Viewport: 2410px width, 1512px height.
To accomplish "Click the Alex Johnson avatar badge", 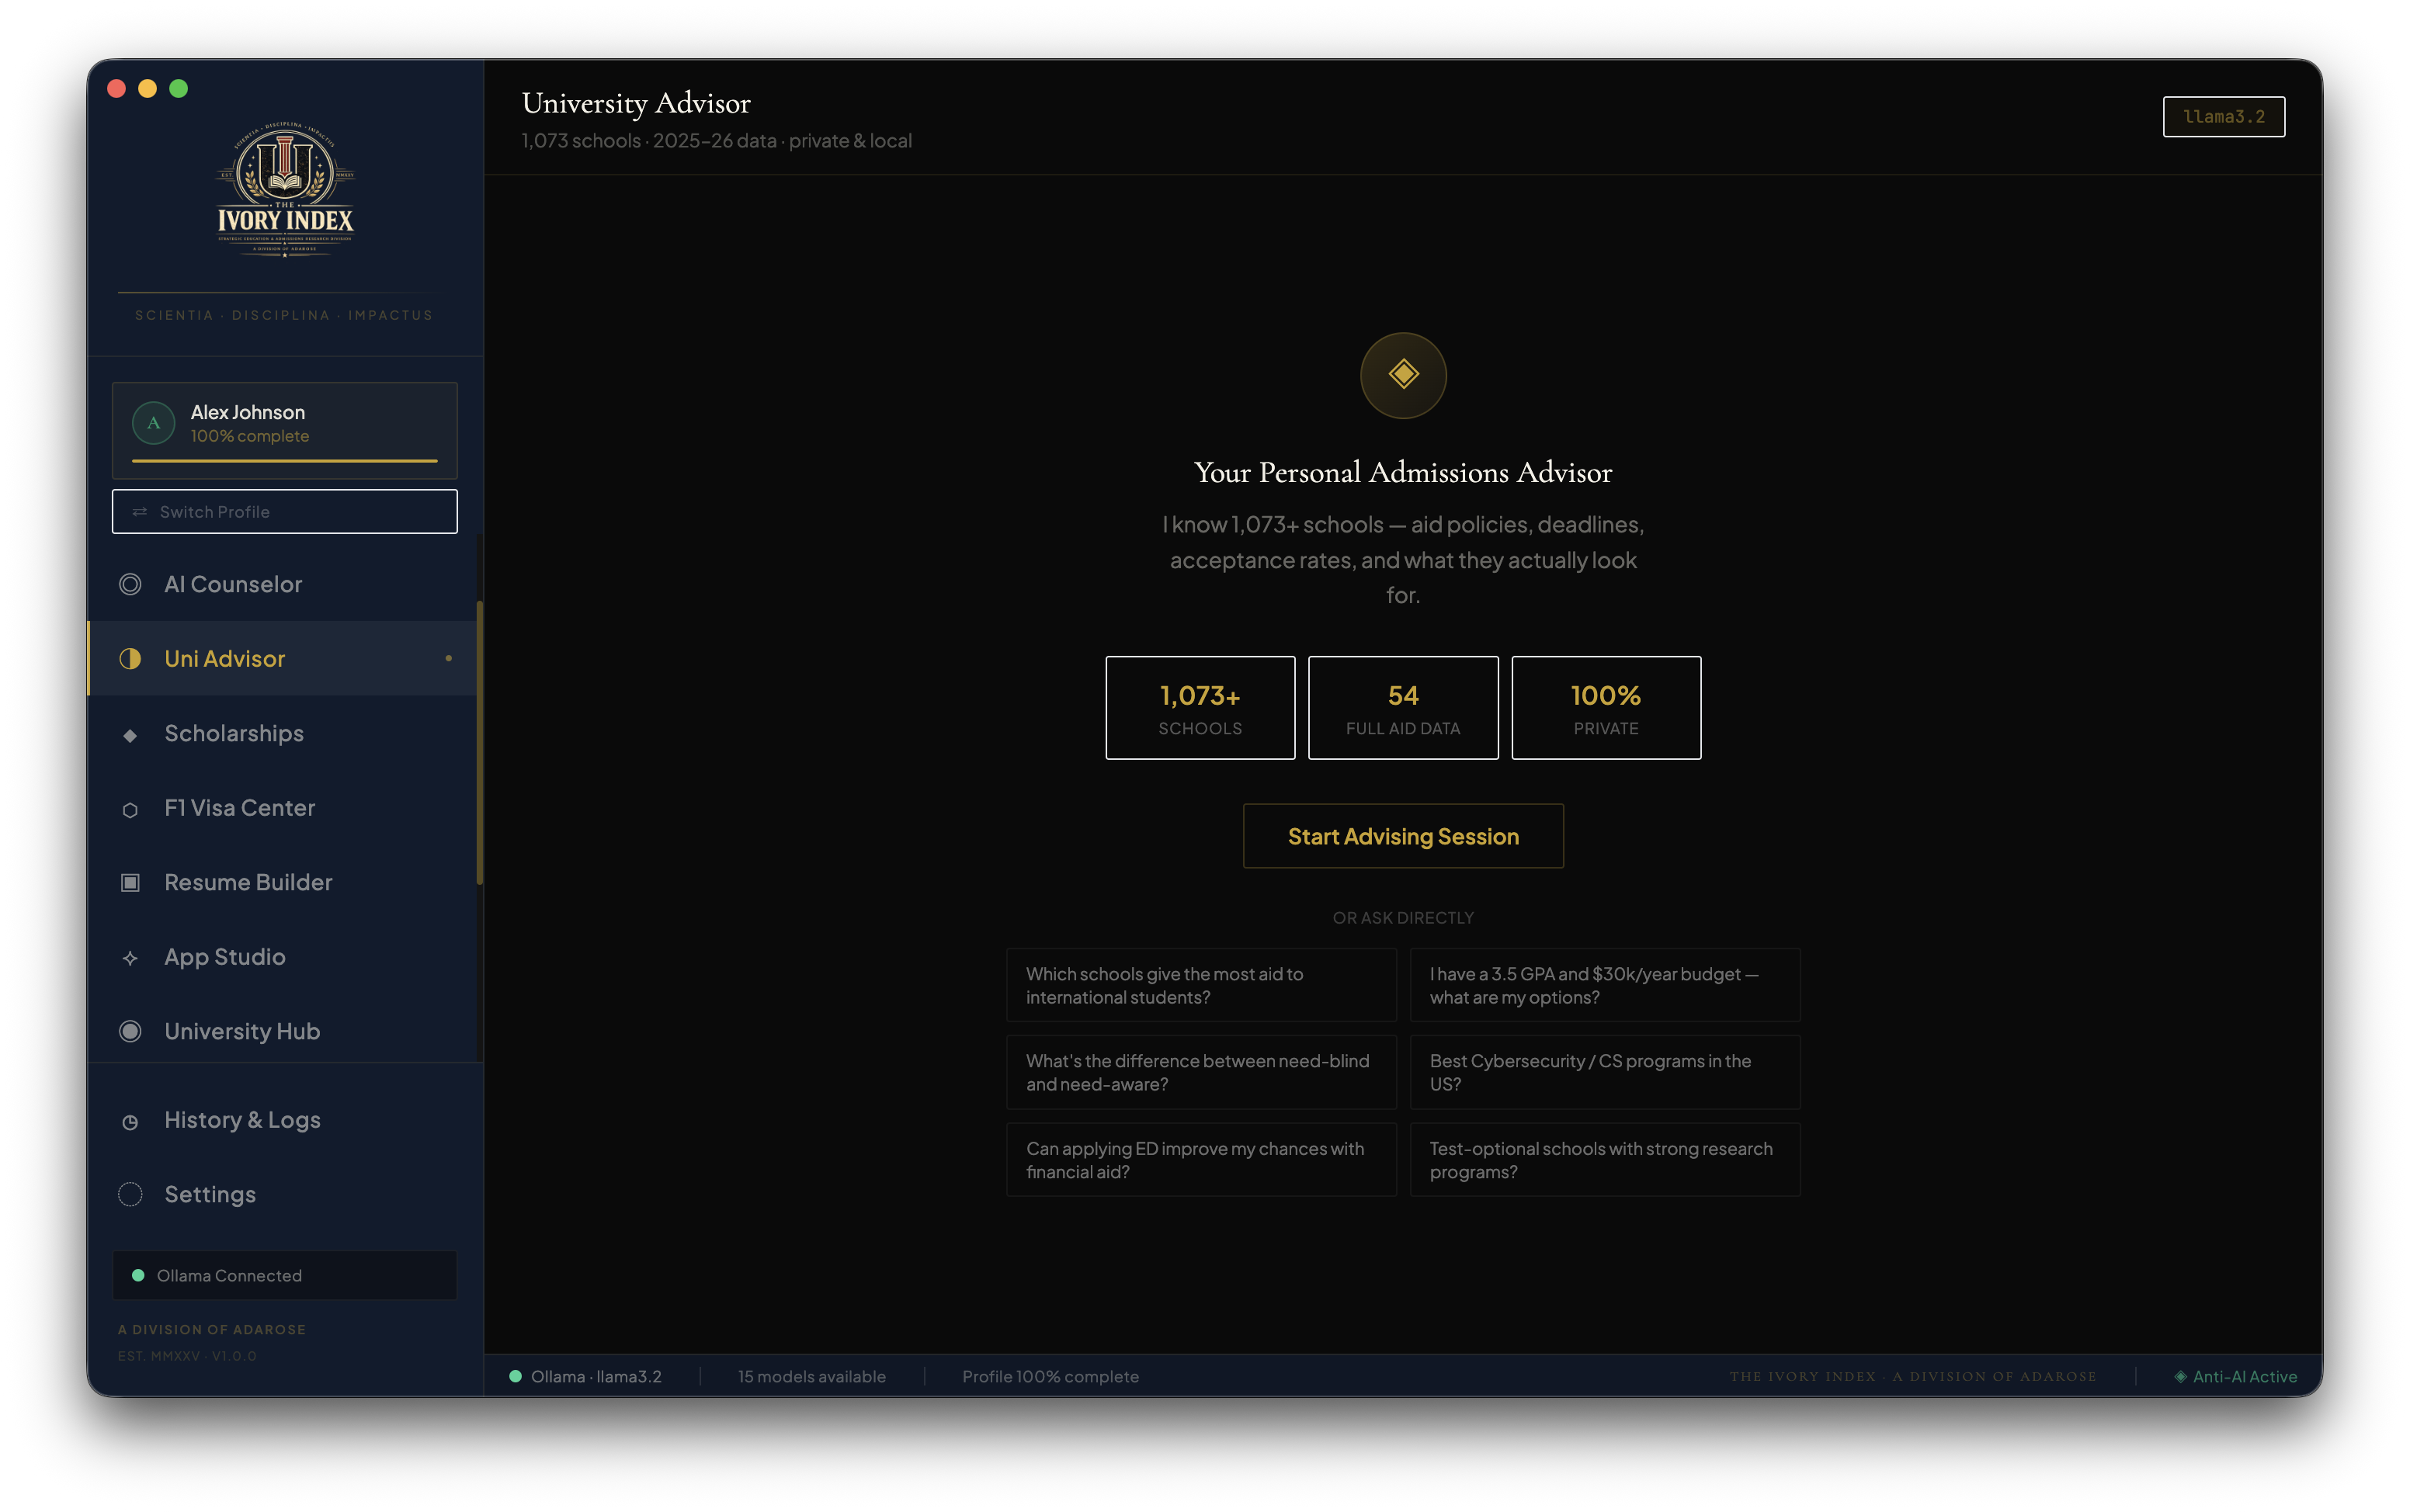I will [153, 423].
